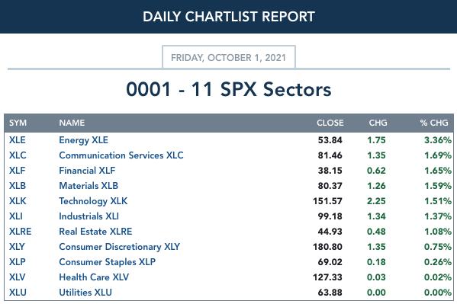Click the NAME column header

(x=72, y=123)
